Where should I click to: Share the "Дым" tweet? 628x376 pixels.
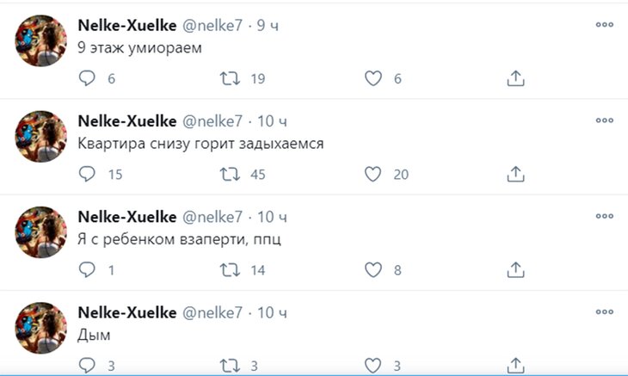coord(515,365)
